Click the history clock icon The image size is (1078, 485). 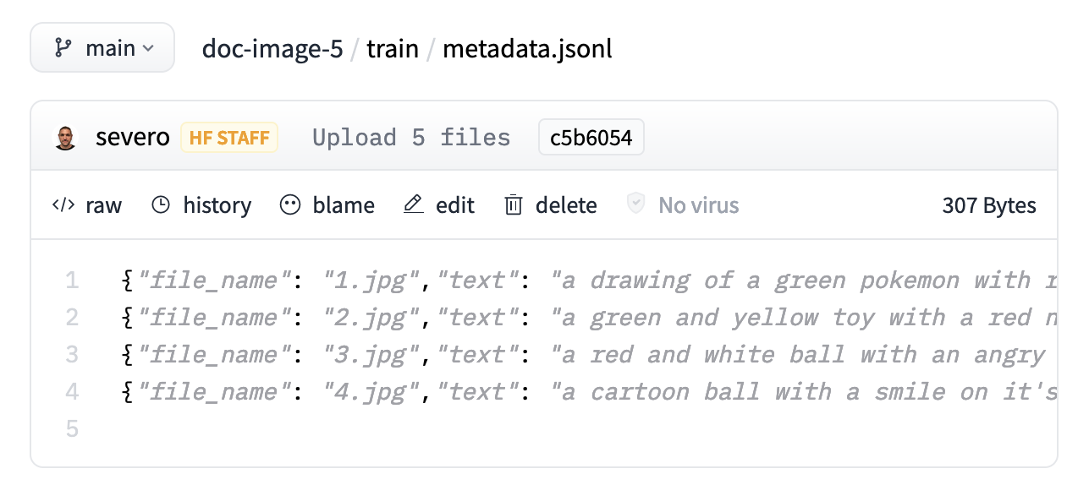(161, 205)
